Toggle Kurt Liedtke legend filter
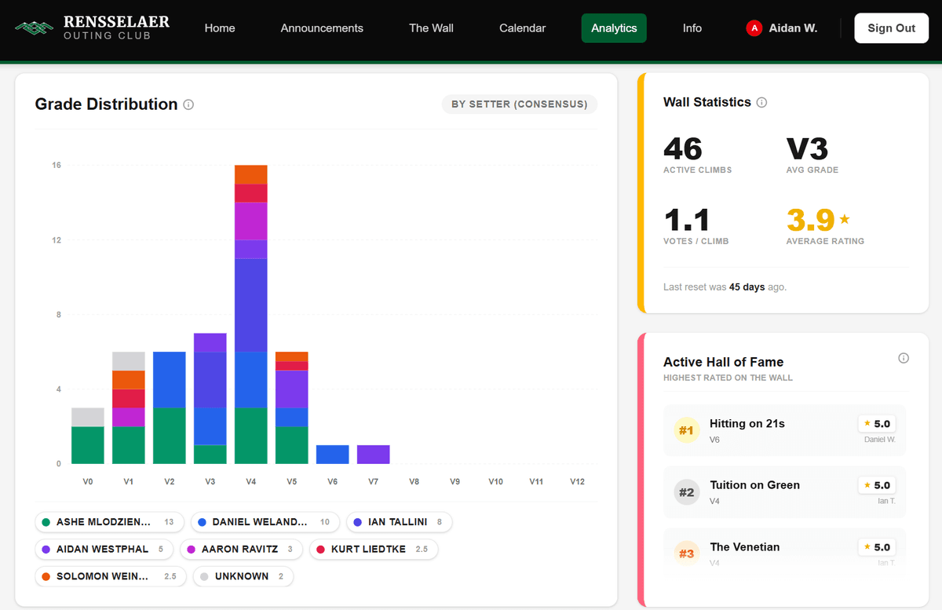The height and width of the screenshot is (610, 942). click(x=374, y=550)
